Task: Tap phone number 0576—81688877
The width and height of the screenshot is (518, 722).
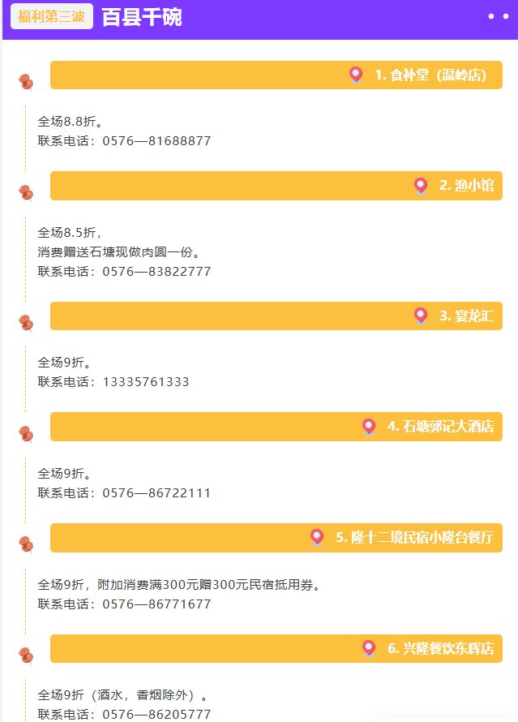Action: (x=156, y=141)
